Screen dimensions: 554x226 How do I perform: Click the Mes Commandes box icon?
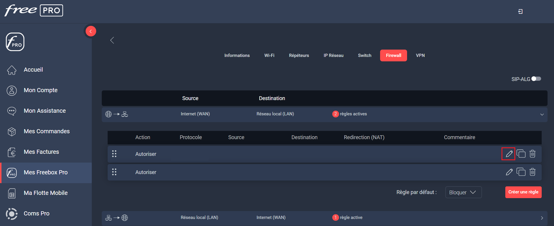[12, 131]
